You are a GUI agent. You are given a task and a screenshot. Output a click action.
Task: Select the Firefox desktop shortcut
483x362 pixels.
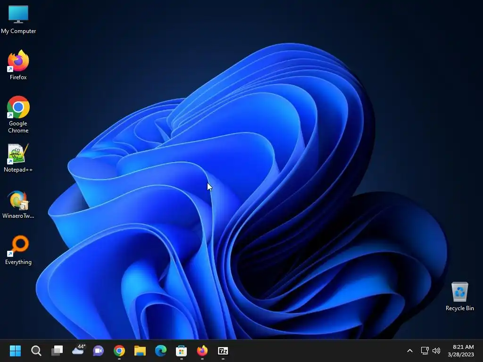tap(18, 65)
